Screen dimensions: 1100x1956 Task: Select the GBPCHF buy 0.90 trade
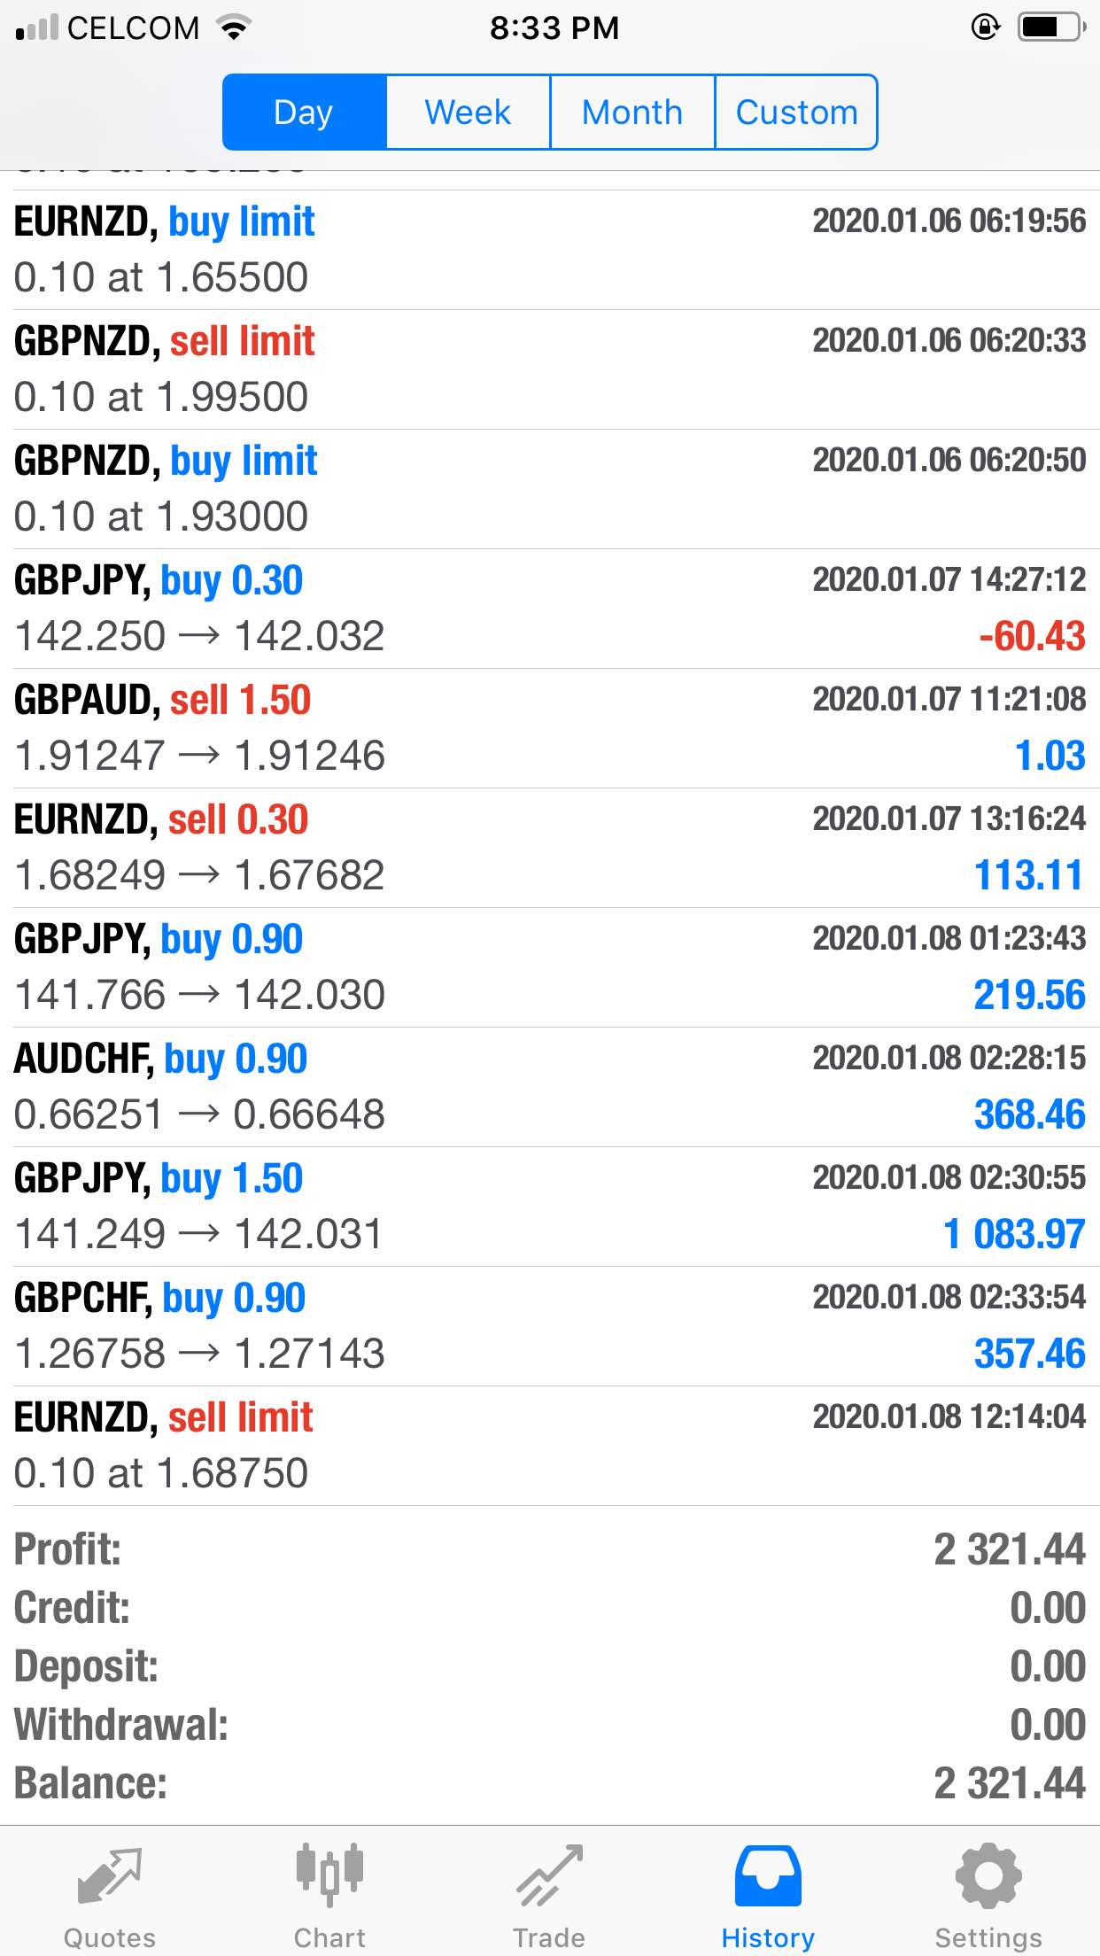click(x=550, y=1326)
